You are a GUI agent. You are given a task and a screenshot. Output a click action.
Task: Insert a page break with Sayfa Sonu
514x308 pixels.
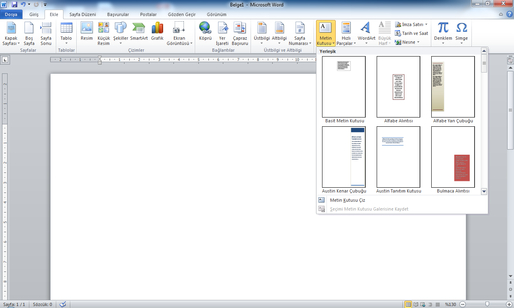[46, 34]
